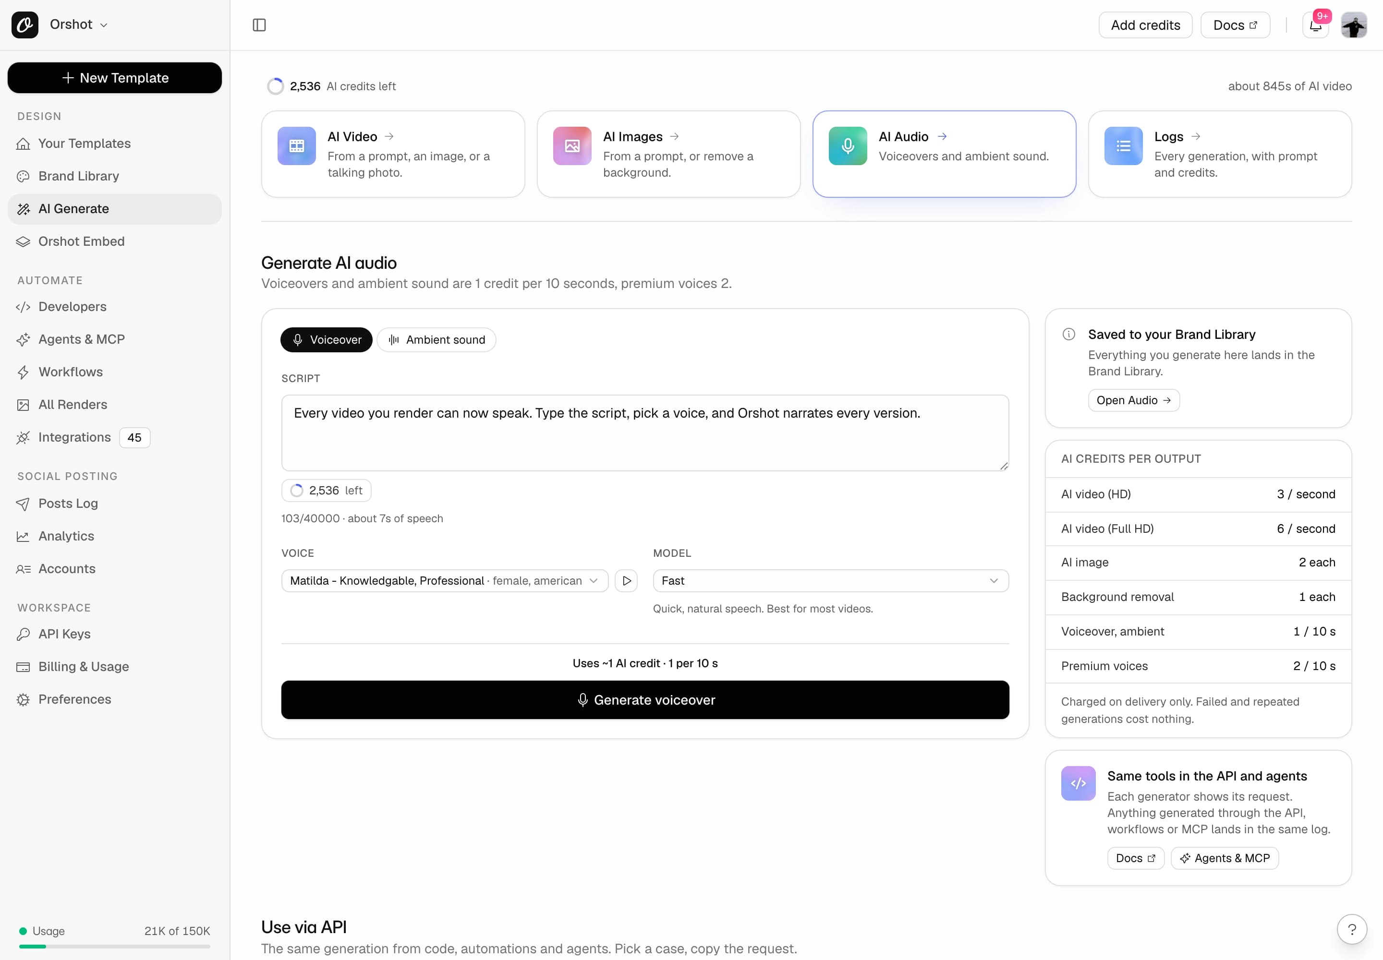
Task: Click Docs button in API and agents card
Action: [x=1136, y=858]
